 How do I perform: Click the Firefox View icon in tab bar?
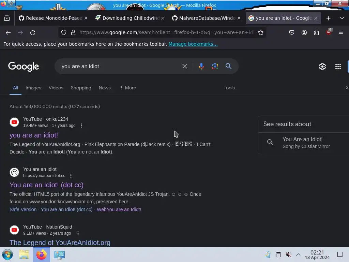tap(7, 18)
